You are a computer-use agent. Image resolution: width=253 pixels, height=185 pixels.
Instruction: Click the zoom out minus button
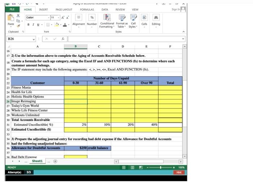coord(147,167)
